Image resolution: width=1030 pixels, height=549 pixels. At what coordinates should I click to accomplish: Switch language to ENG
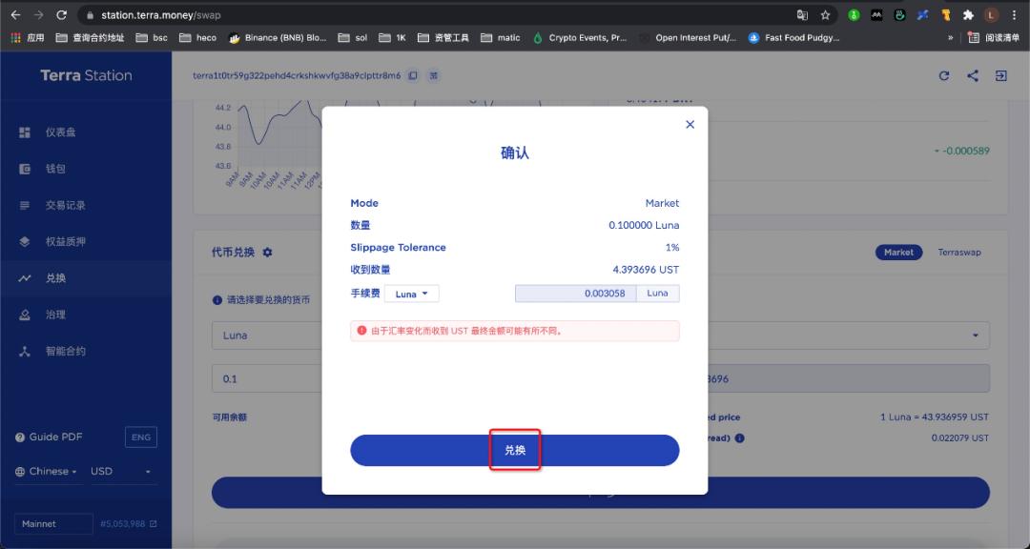[140, 437]
